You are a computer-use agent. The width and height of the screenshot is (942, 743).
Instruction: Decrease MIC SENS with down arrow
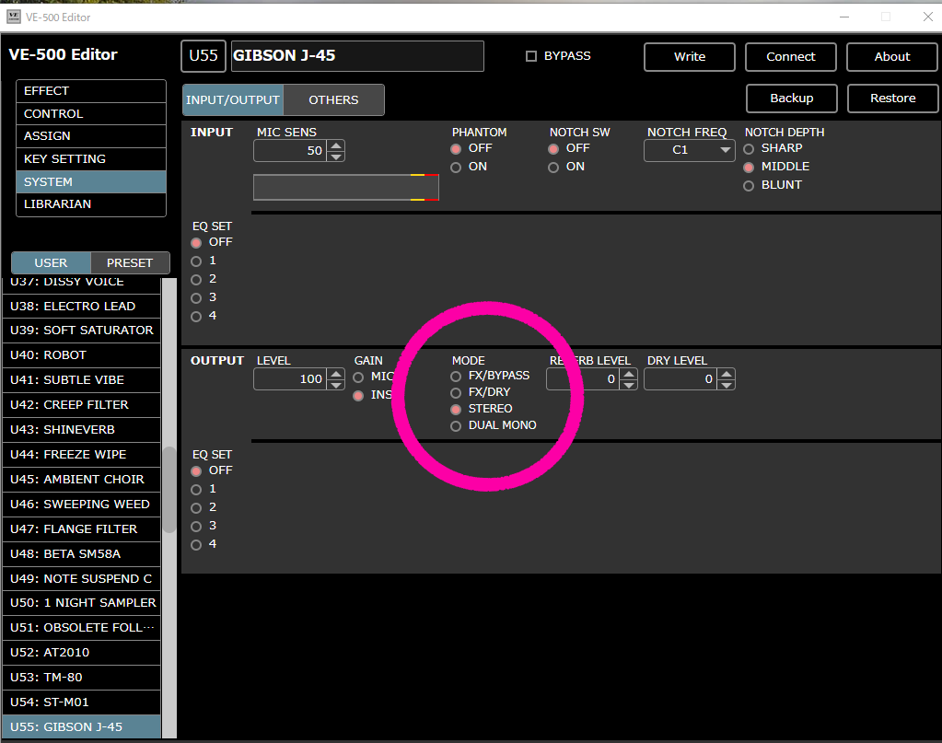[336, 157]
